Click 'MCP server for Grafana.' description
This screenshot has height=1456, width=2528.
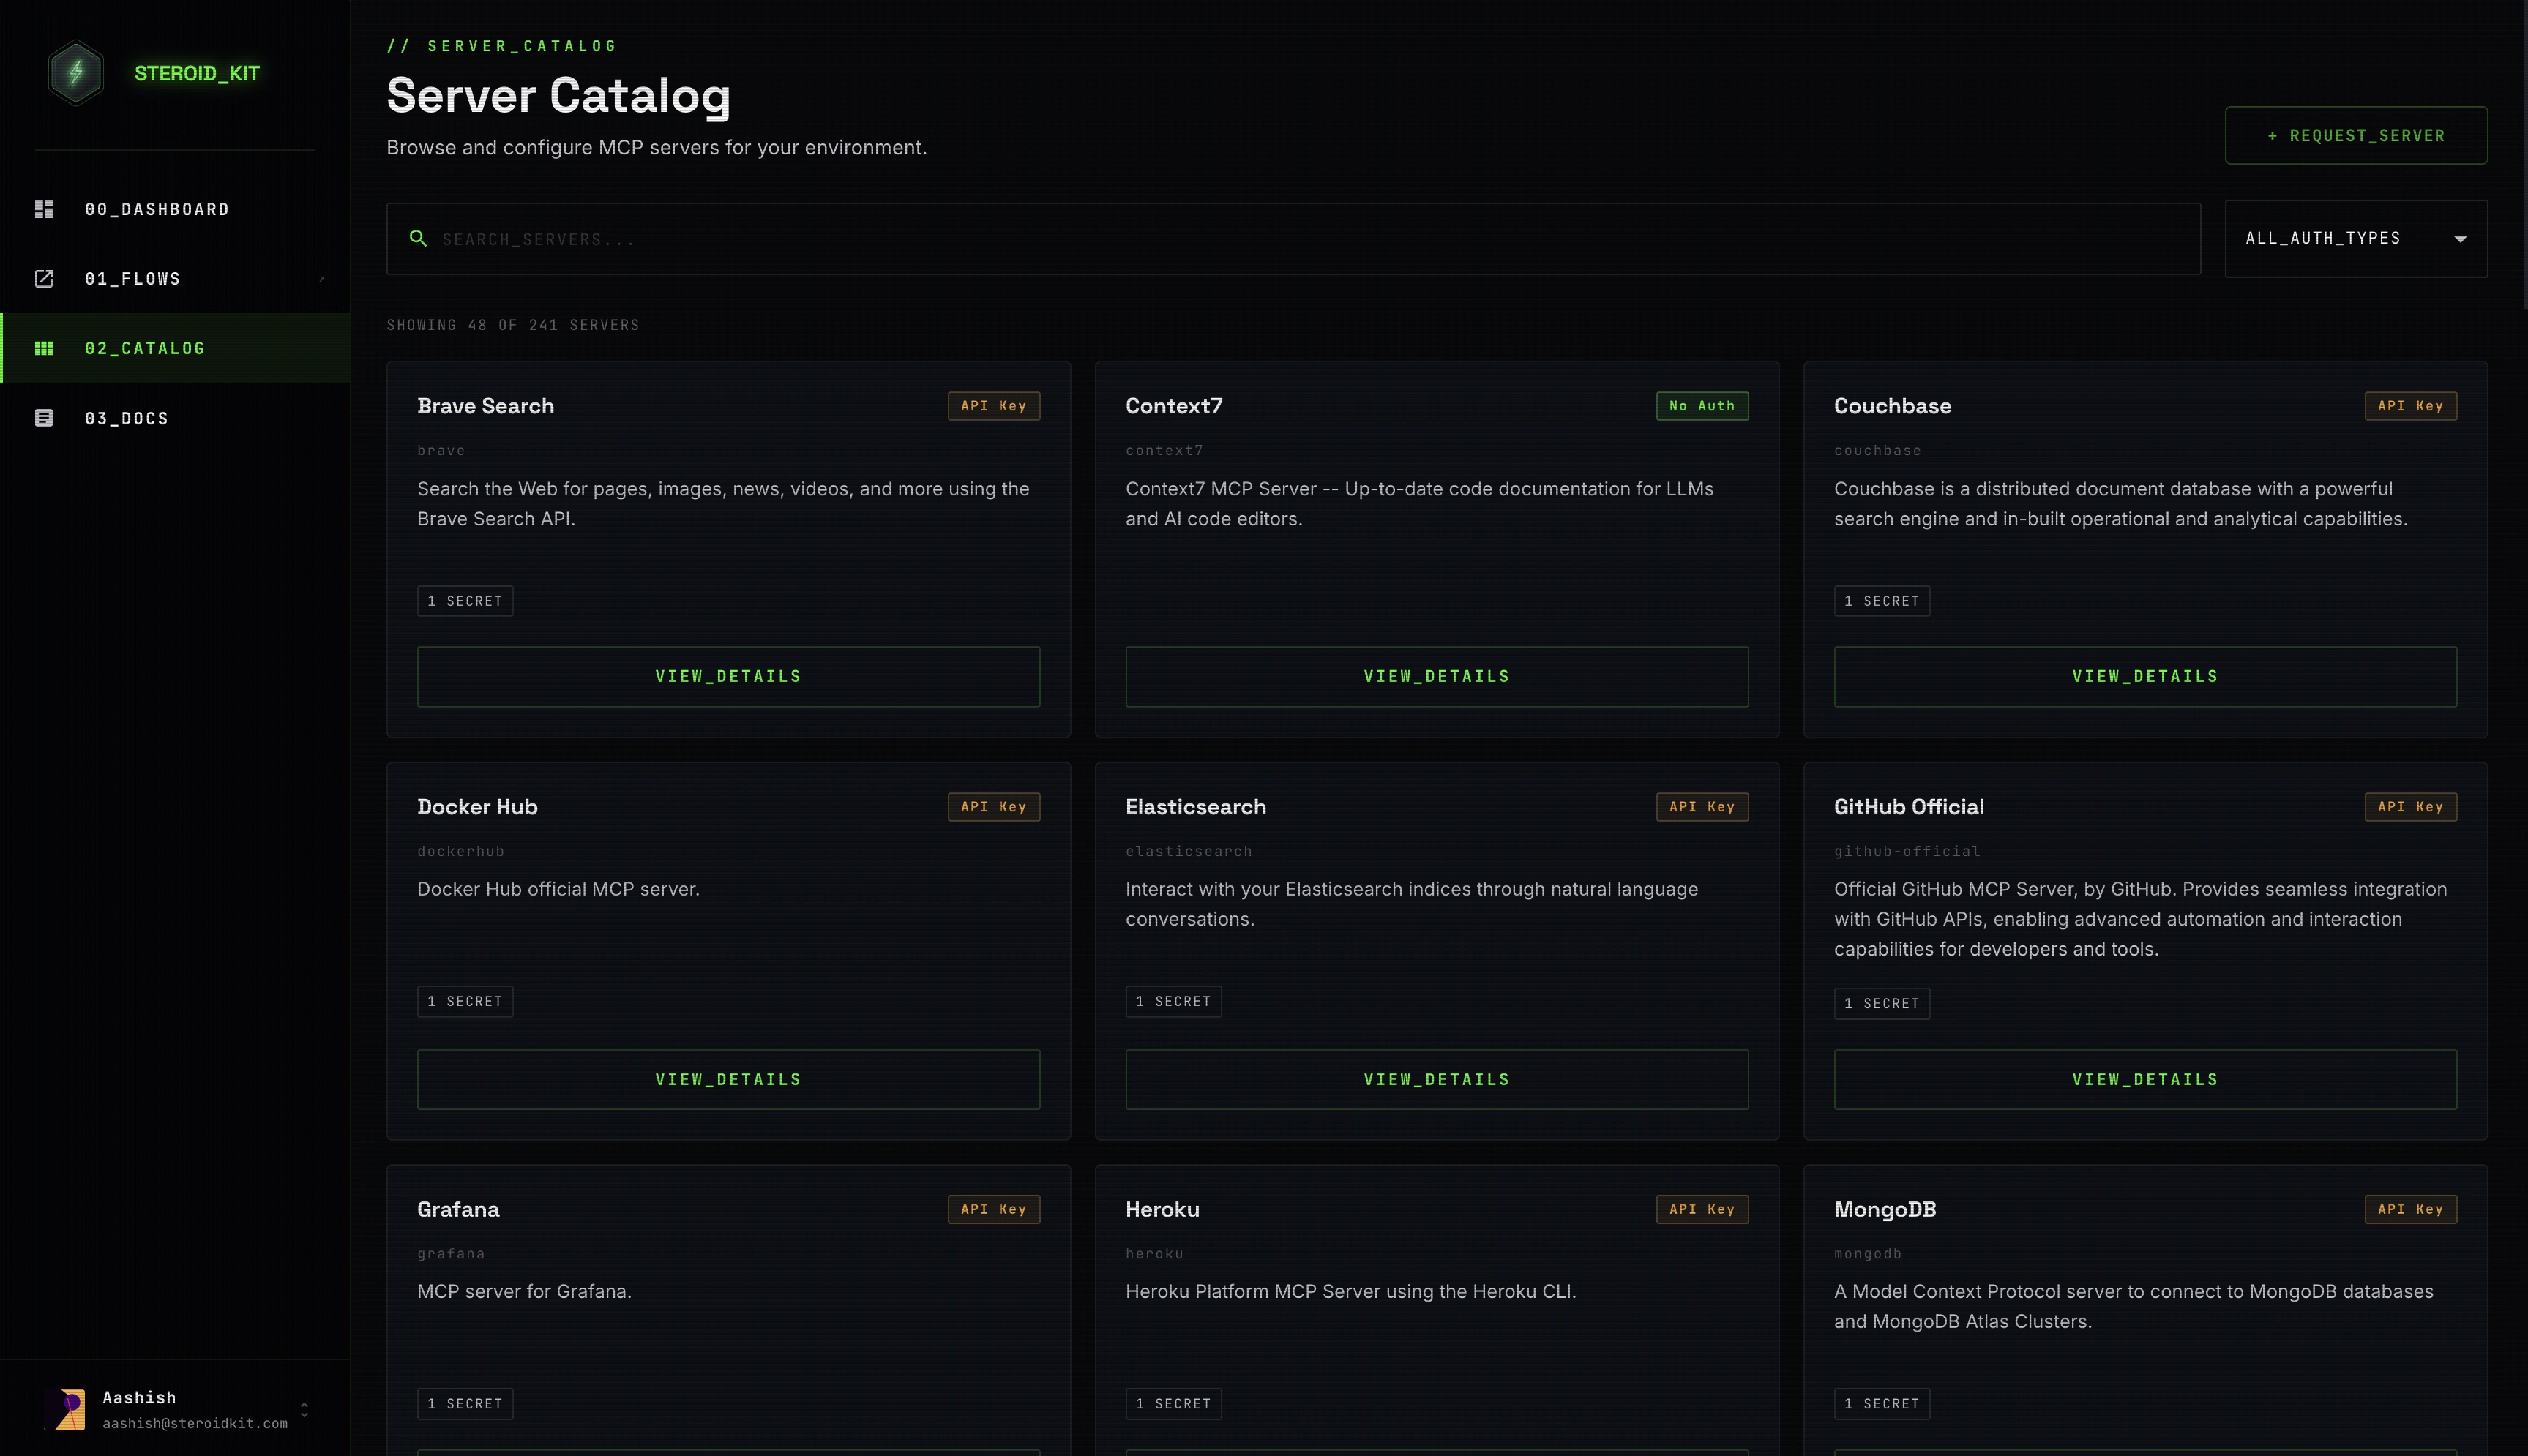click(524, 1291)
